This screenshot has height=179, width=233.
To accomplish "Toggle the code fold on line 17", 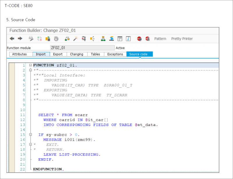I will pyautogui.click(x=31, y=144).
